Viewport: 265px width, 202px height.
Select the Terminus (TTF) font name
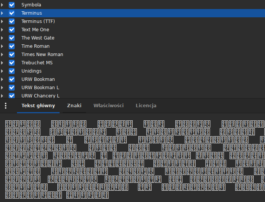(38, 21)
